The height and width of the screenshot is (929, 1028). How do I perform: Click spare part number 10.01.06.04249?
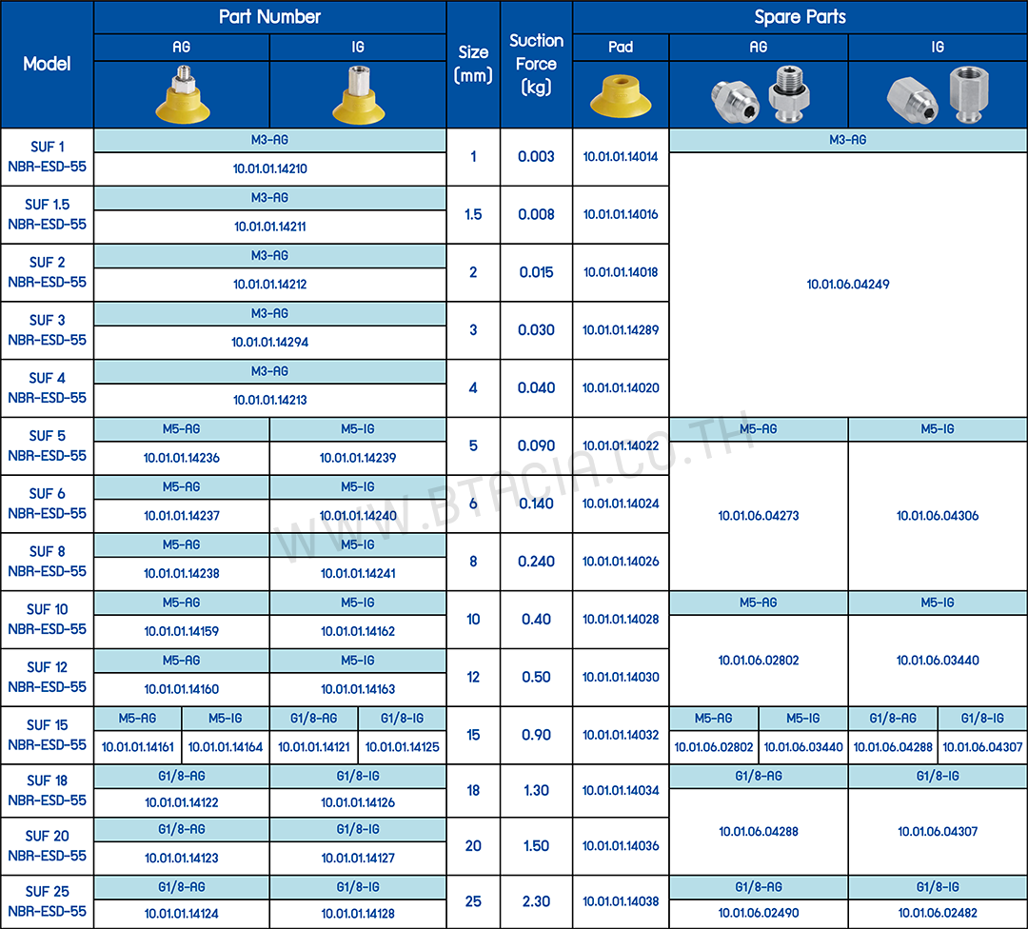[x=848, y=284]
